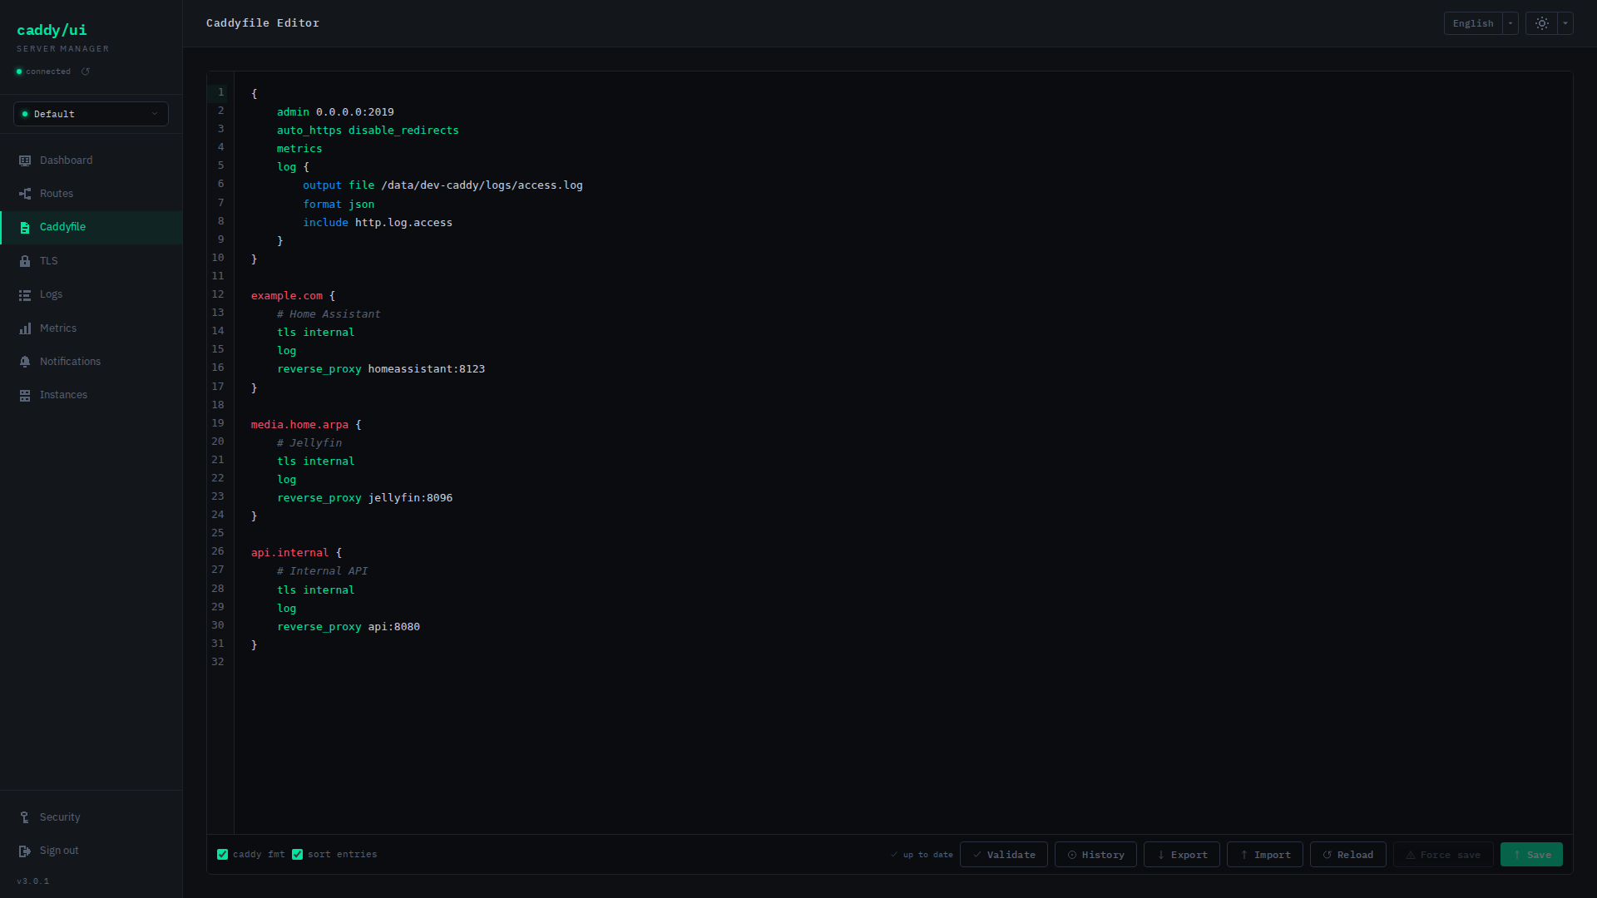Click the Sign out door icon
The image size is (1597, 898).
pyautogui.click(x=25, y=851)
